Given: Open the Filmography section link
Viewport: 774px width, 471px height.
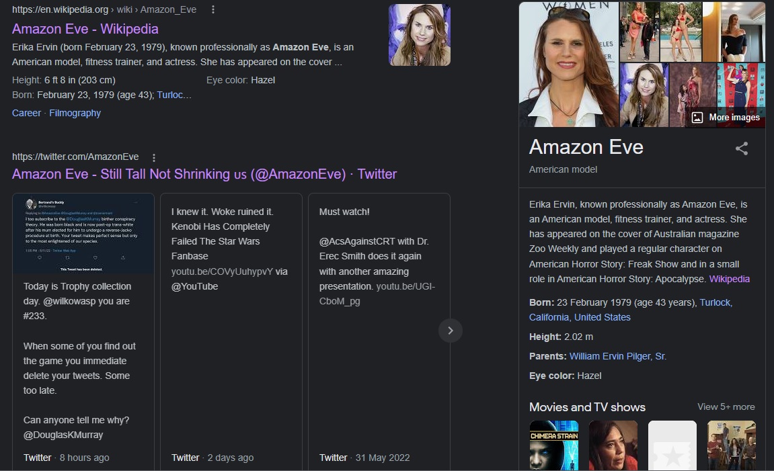Looking at the screenshot, I should 75,113.
